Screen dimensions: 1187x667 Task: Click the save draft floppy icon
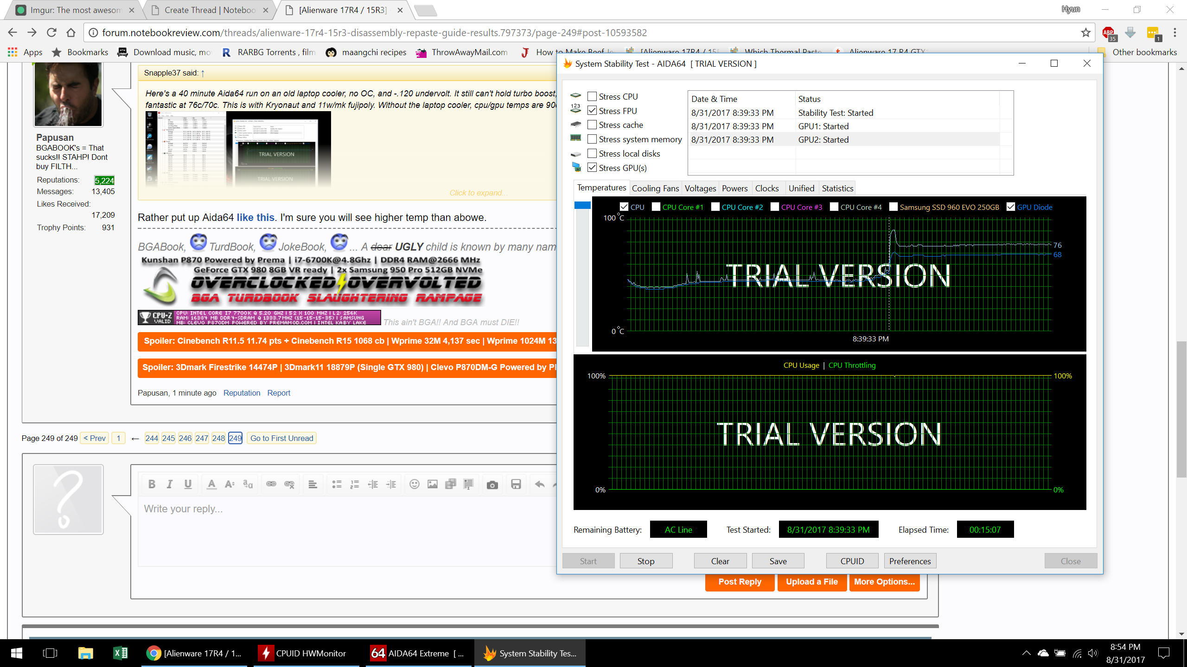click(x=516, y=484)
